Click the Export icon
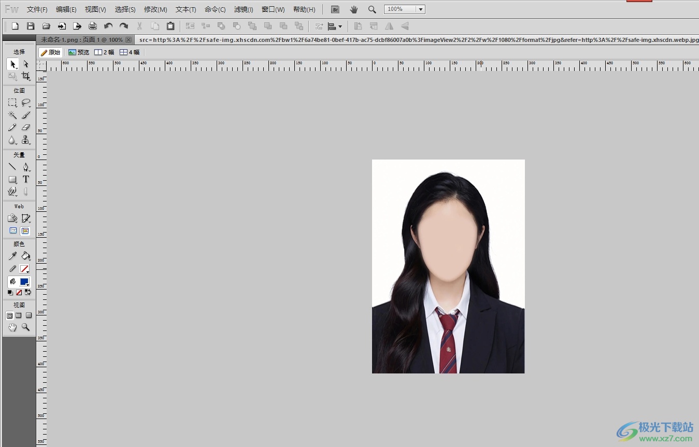699x447 pixels. point(77,26)
